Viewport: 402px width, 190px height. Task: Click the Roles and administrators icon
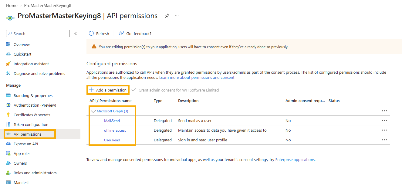coord(8,173)
